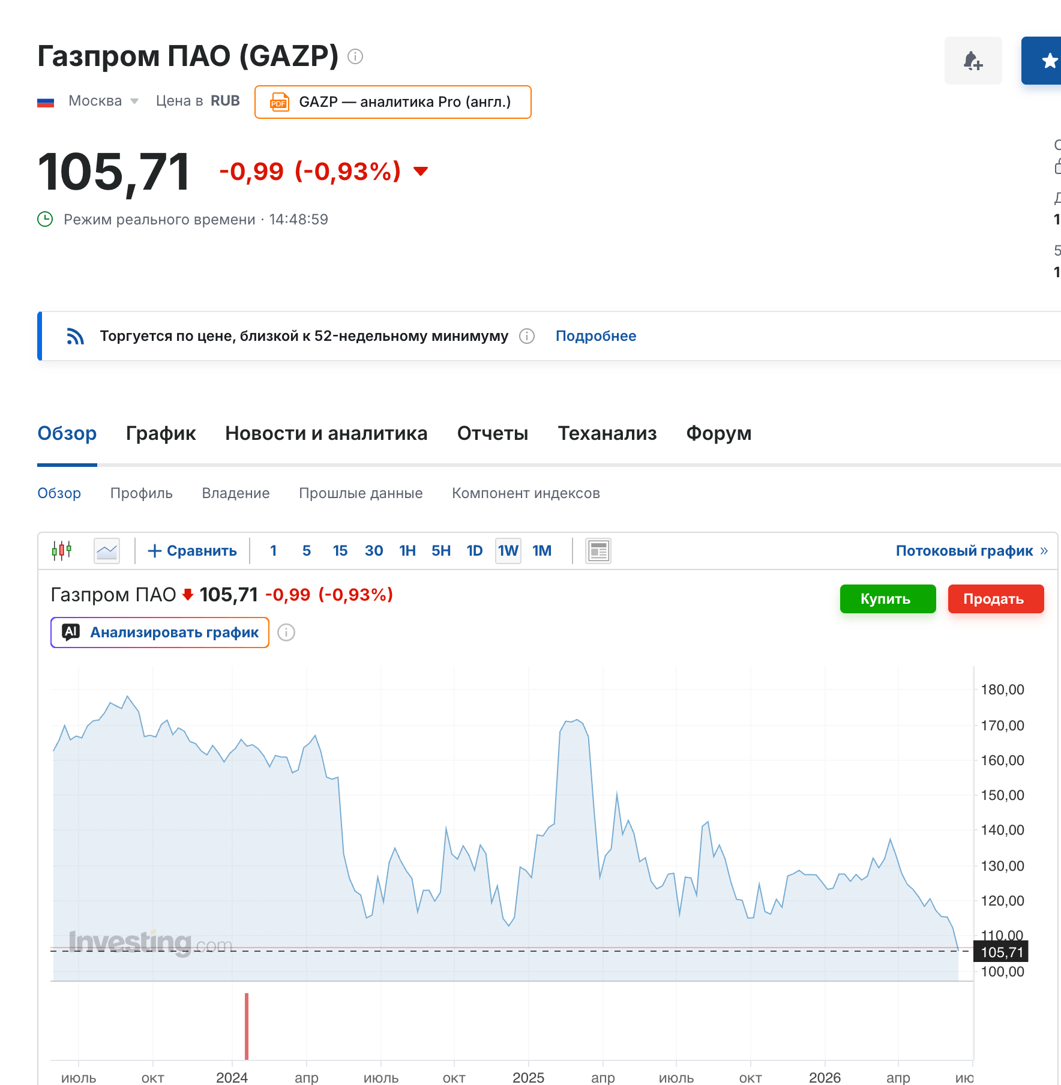
Task: Click the 2025 label on time axis
Action: coord(528,1078)
